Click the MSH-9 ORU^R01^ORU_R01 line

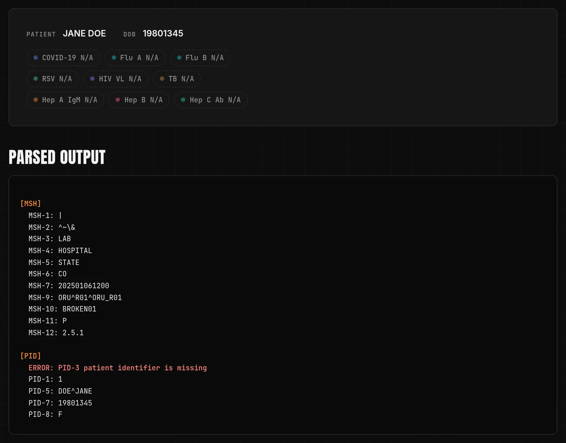coord(75,298)
